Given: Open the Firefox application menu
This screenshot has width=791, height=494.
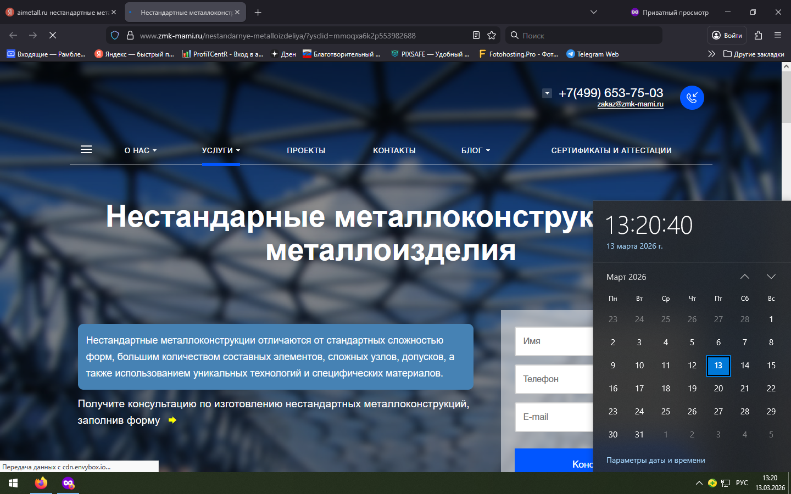Looking at the screenshot, I should click(778, 35).
